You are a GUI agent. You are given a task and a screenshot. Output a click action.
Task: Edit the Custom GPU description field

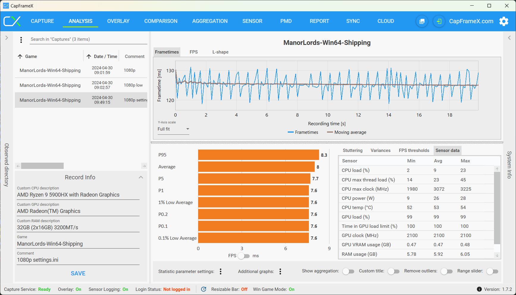pos(78,211)
